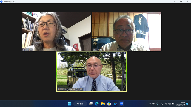Click the microphone tray icon

(157, 104)
